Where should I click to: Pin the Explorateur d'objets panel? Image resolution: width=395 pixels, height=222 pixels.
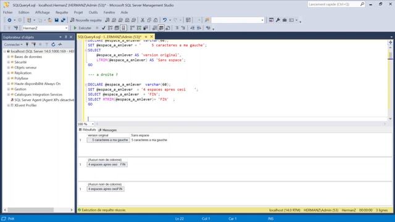66,37
